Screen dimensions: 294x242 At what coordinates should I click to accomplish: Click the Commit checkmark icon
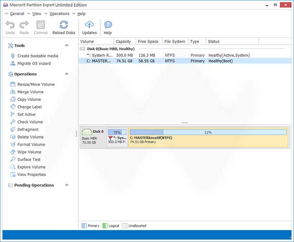coord(40,25)
